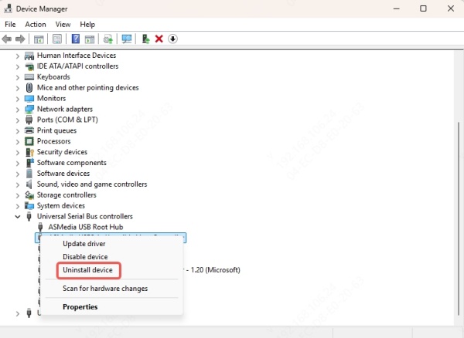Image resolution: width=464 pixels, height=338 pixels.
Task: Click the System devices icon
Action: point(29,206)
